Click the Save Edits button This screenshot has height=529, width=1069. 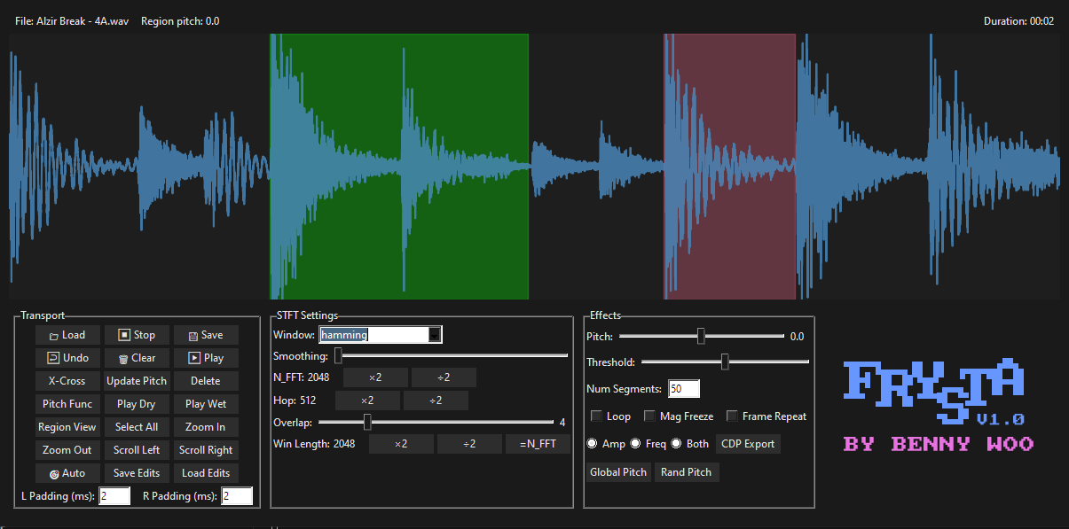click(137, 473)
